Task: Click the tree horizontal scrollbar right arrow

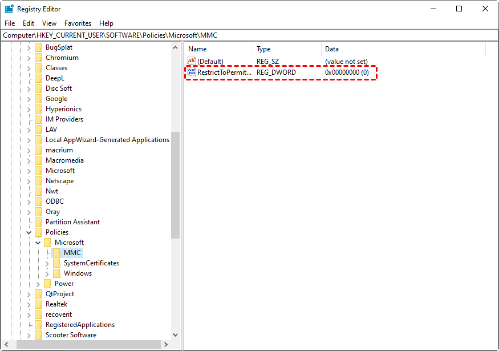Action: click(166, 345)
